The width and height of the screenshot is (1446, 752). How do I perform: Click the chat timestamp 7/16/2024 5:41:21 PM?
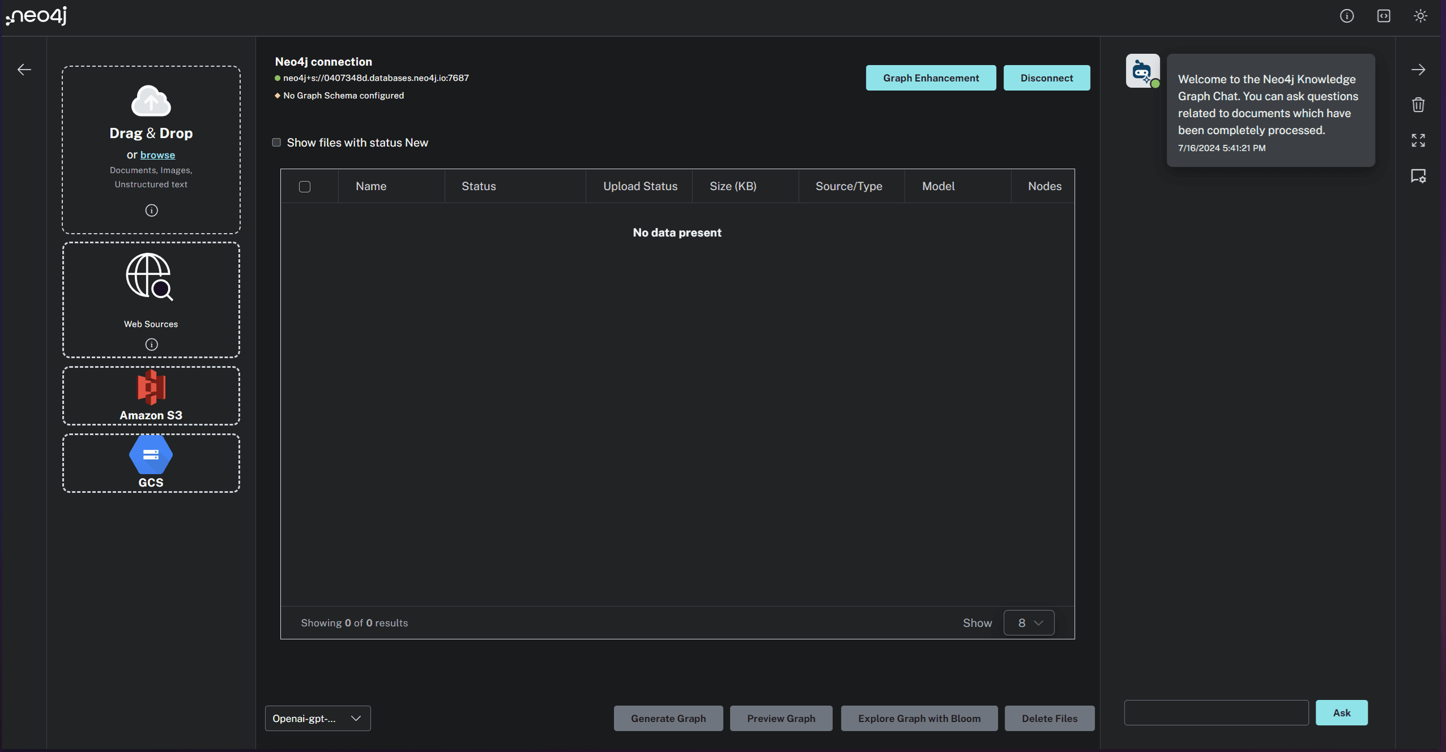point(1221,148)
